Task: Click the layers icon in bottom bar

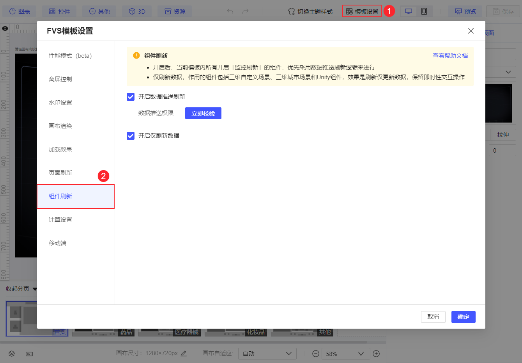Action: tap(12, 354)
